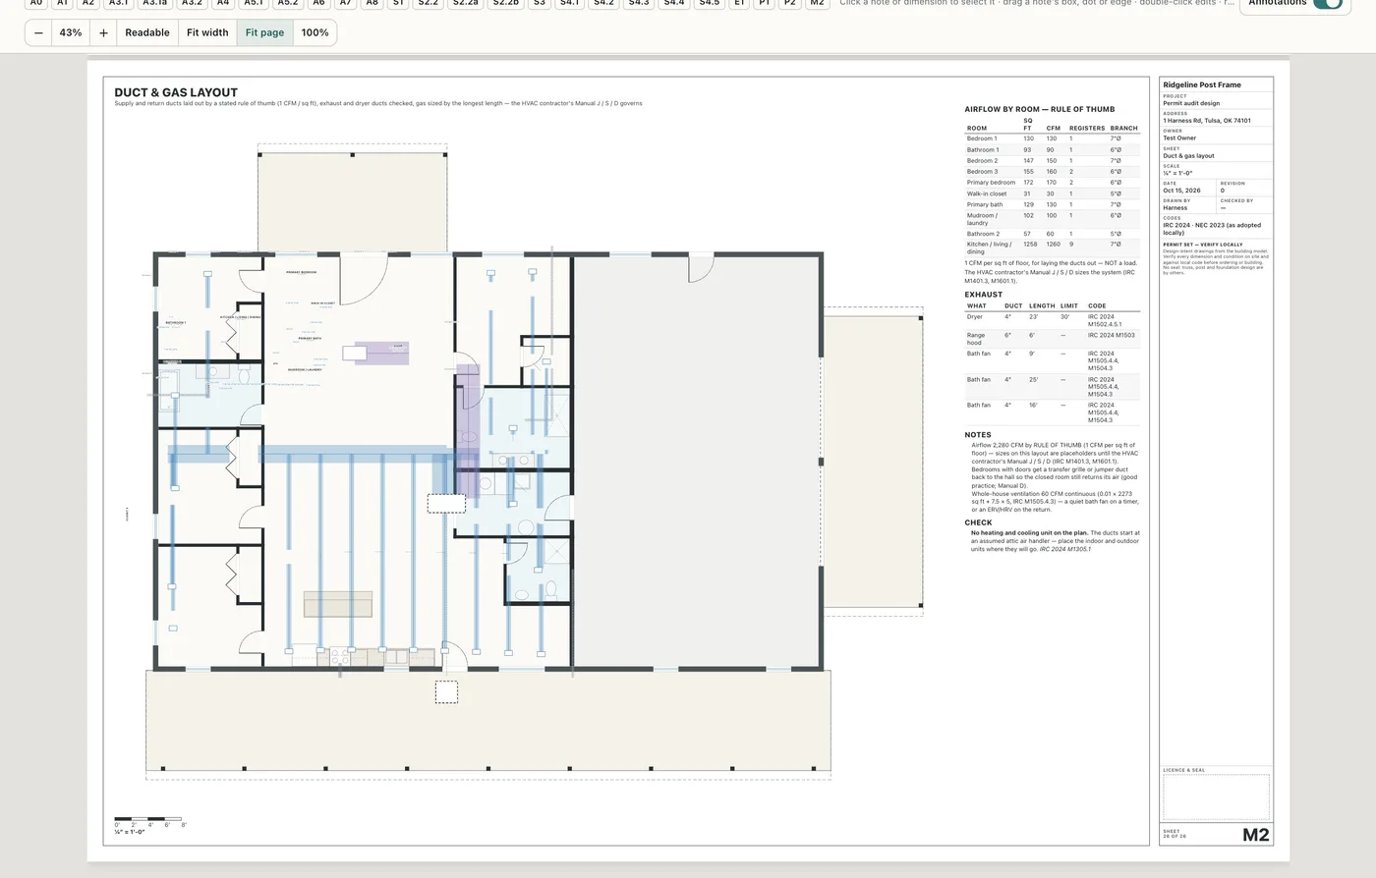Select the 'Range hood' exhaust row
This screenshot has height=878, width=1376.
pos(1052,339)
